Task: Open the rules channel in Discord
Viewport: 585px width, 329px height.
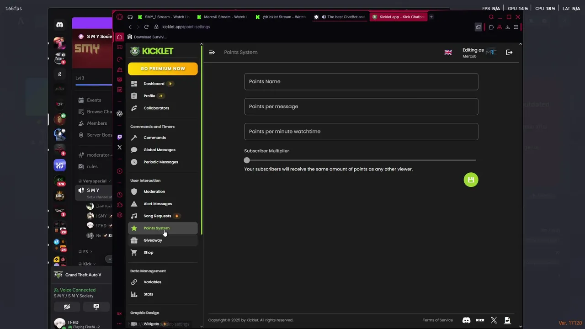Action: tap(94, 167)
